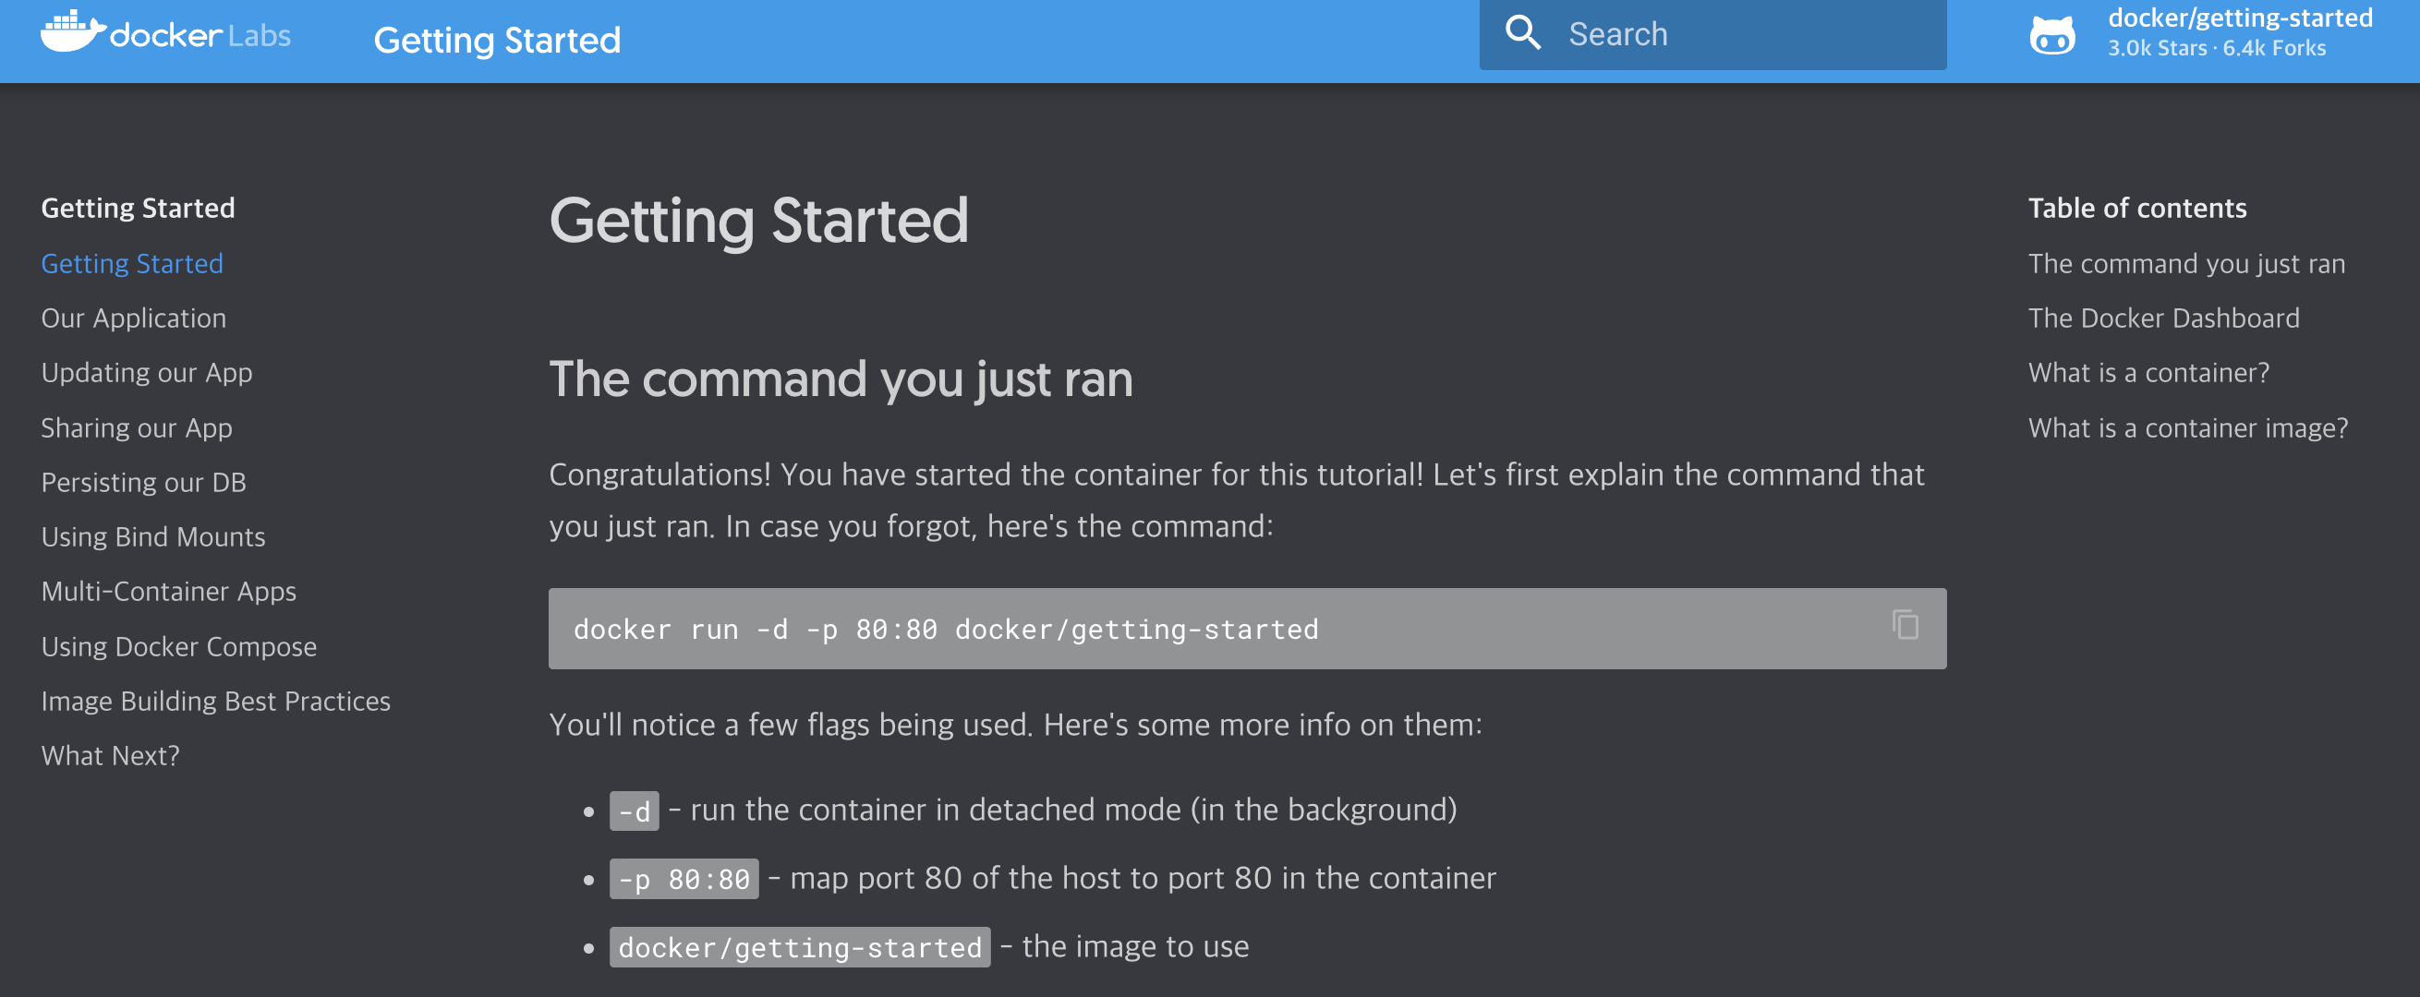The width and height of the screenshot is (2420, 997).
Task: Select Using Bind Mounts in sidebar
Action: [153, 537]
